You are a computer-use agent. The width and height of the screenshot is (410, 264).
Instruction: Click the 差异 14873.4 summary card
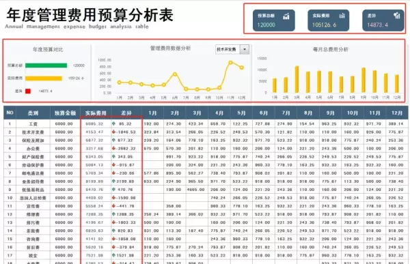tap(383, 20)
